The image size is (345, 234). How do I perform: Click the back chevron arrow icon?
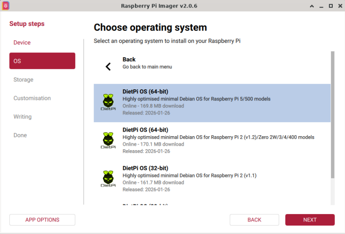[x=108, y=66]
